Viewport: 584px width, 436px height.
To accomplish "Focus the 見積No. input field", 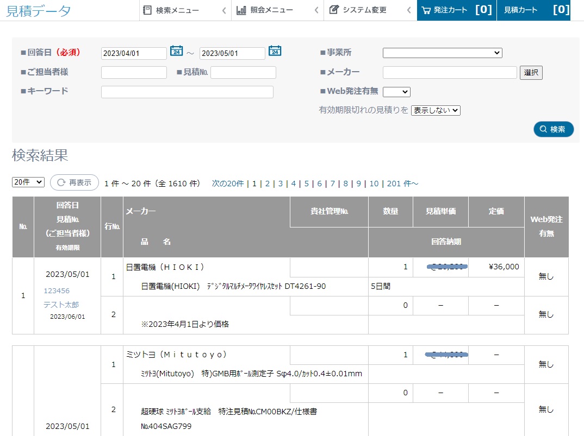I will (243, 72).
